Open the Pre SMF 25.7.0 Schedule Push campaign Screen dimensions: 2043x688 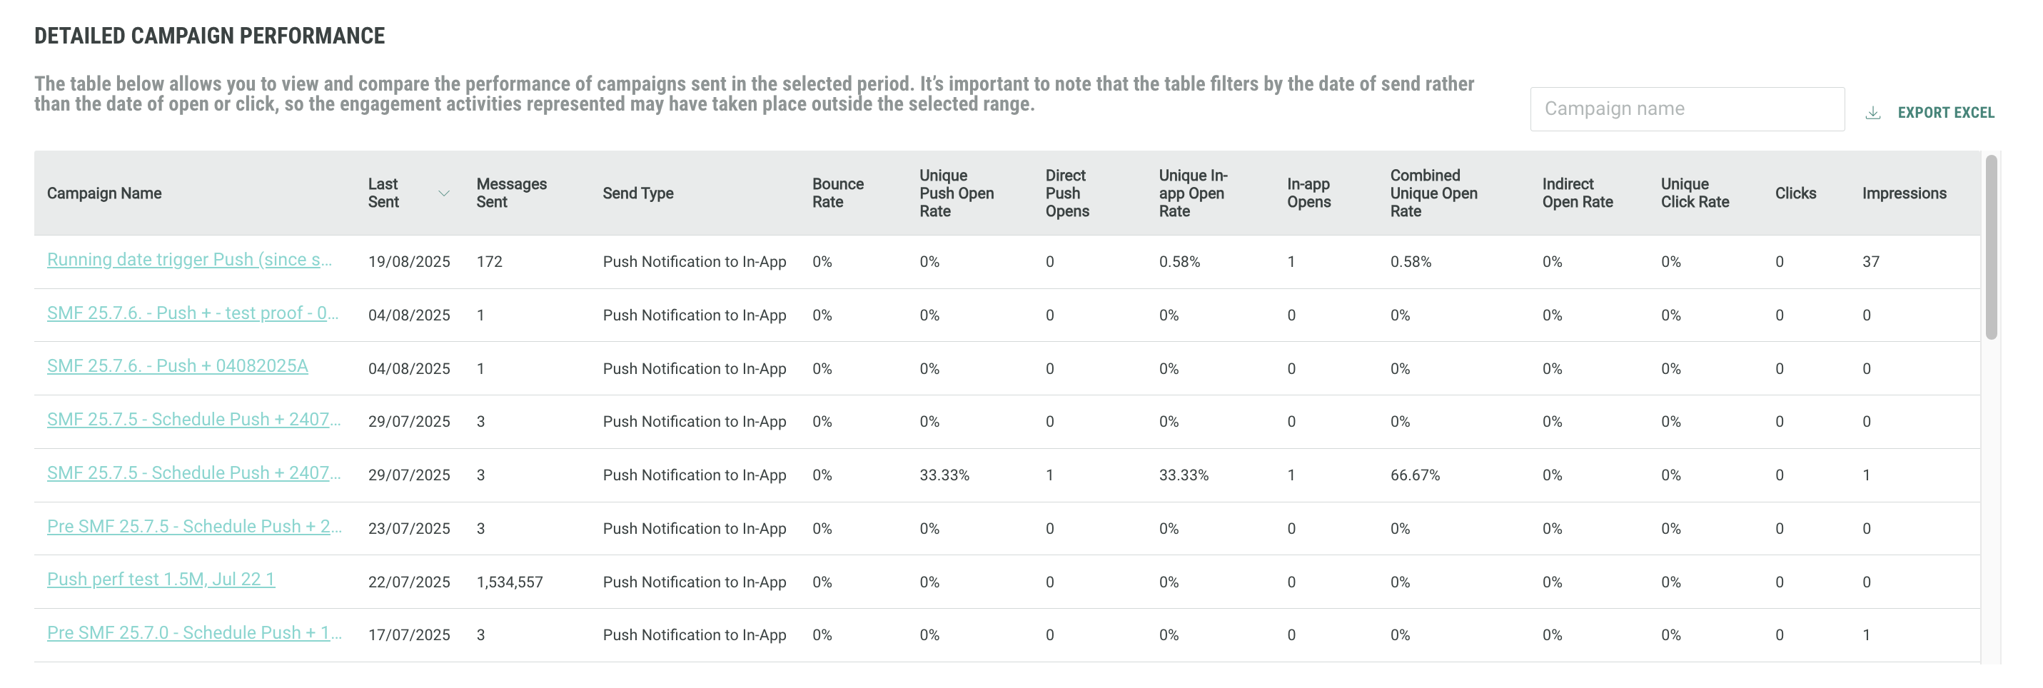point(194,633)
